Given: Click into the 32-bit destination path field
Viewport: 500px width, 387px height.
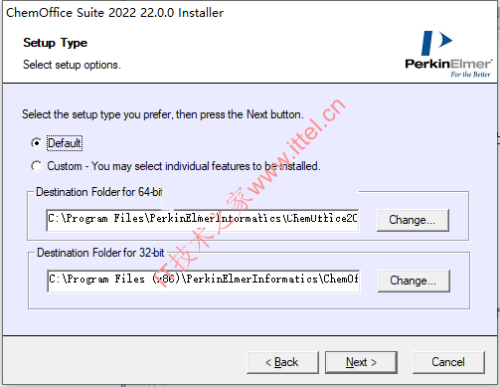Looking at the screenshot, I should 204,281.
